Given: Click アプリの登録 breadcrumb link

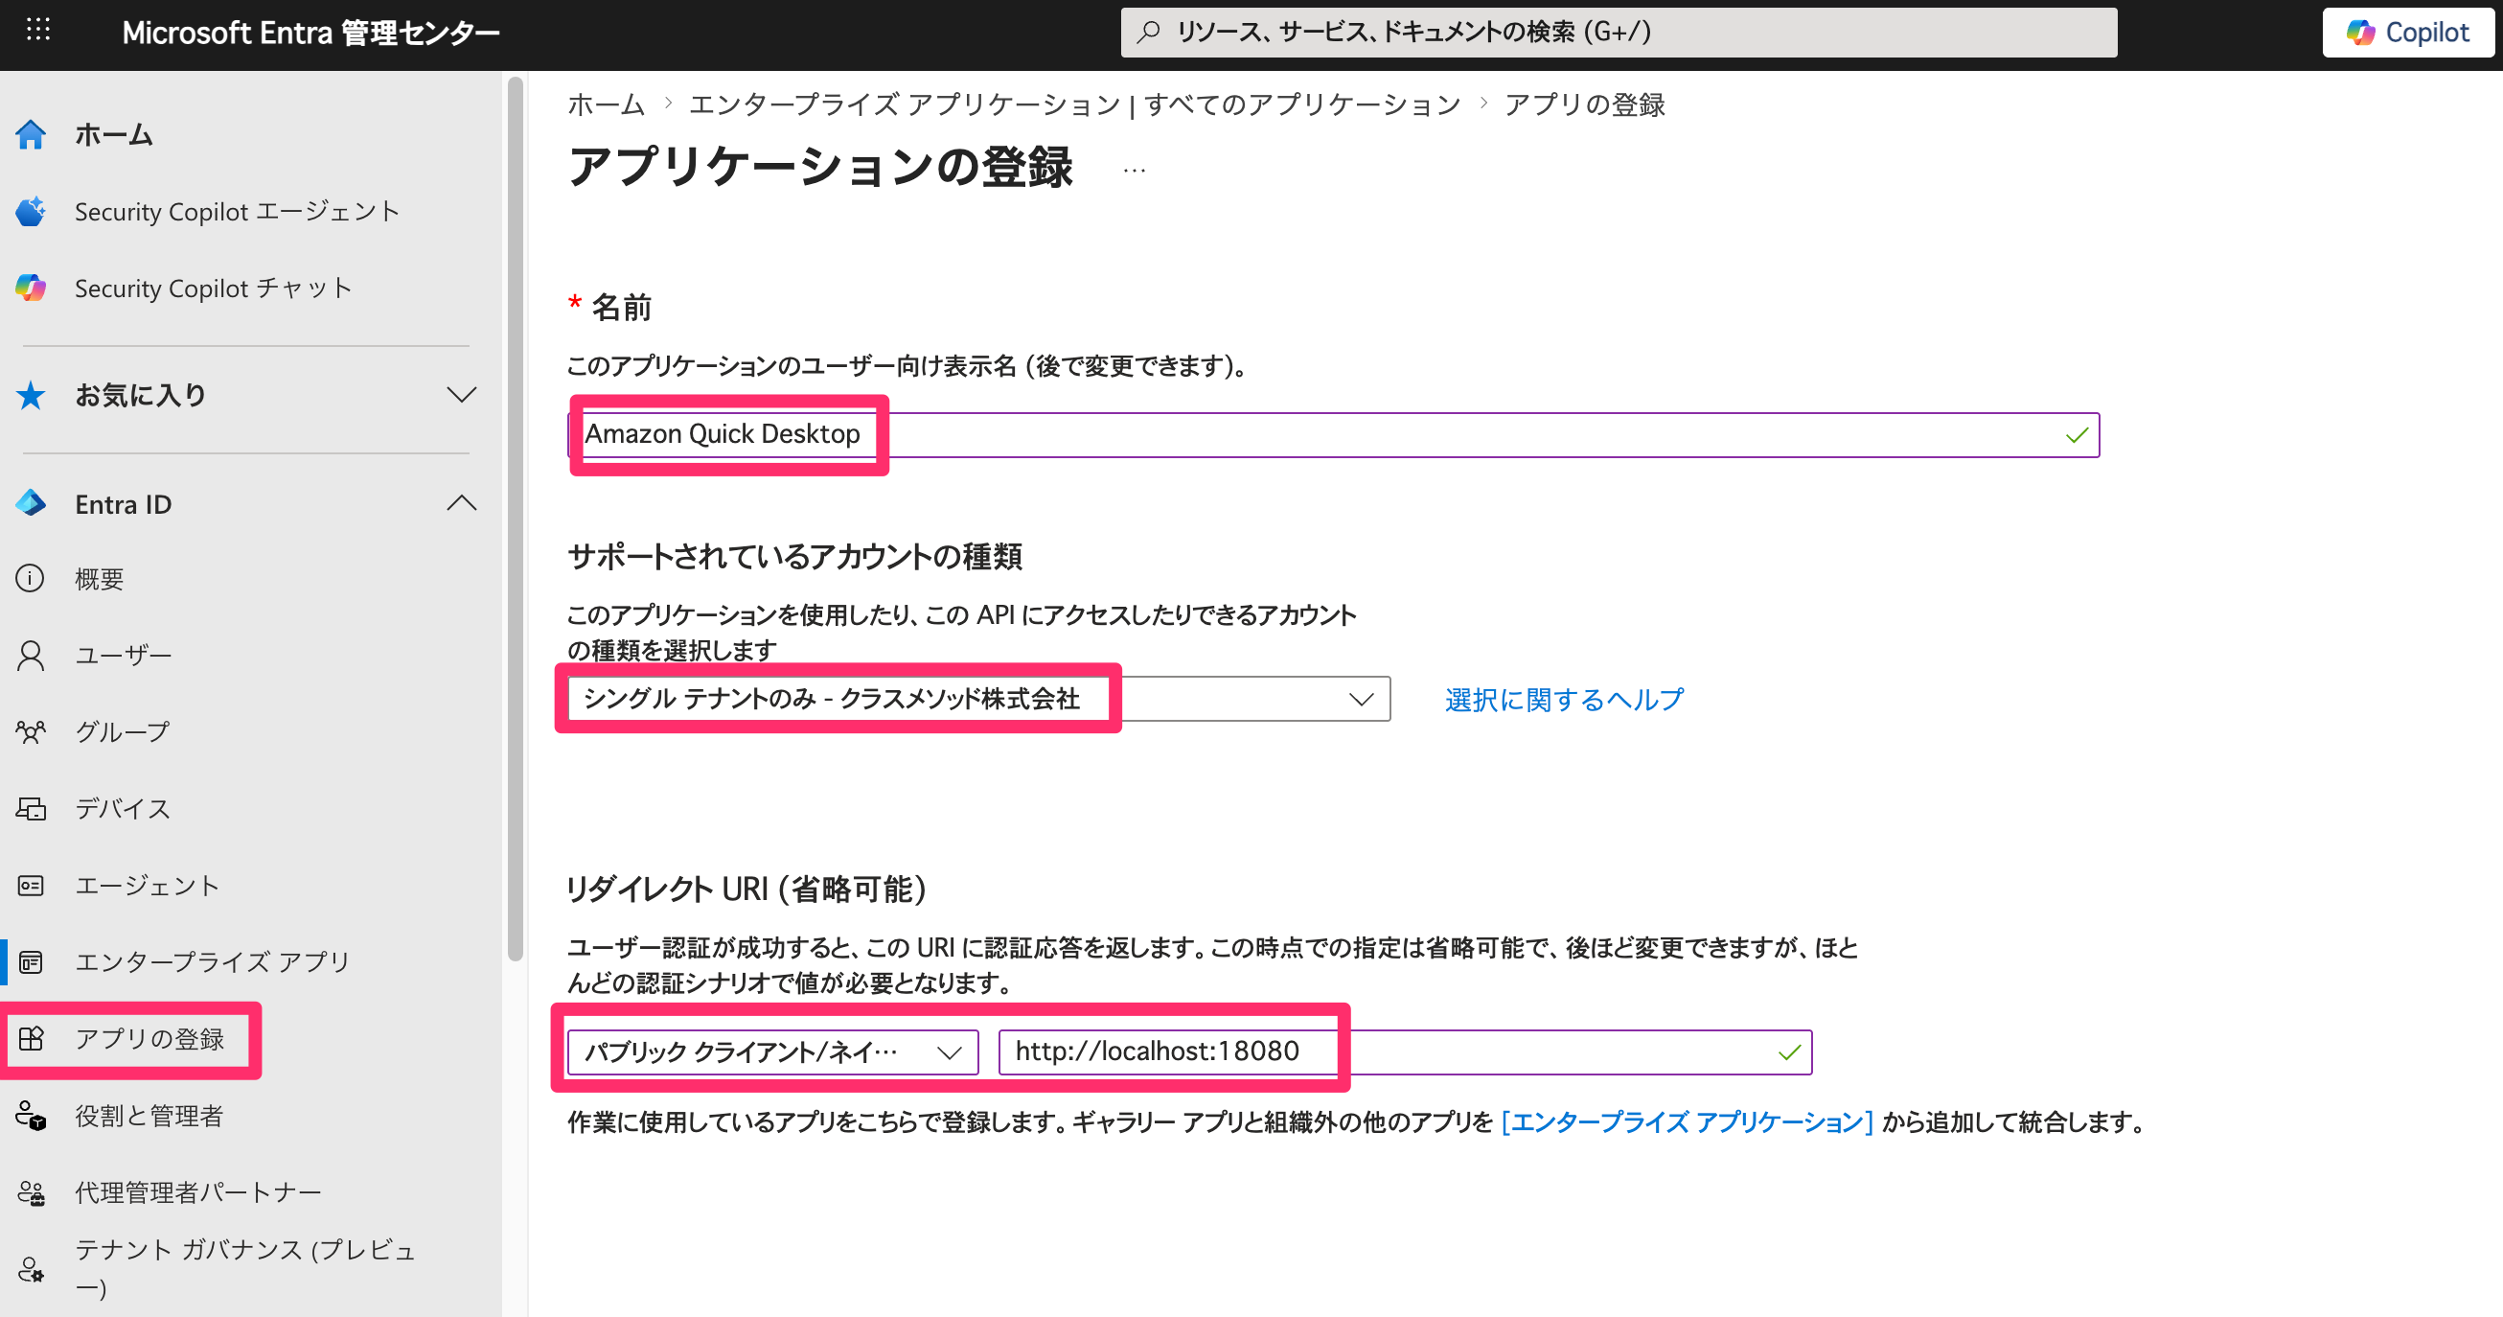Looking at the screenshot, I should [x=1585, y=104].
